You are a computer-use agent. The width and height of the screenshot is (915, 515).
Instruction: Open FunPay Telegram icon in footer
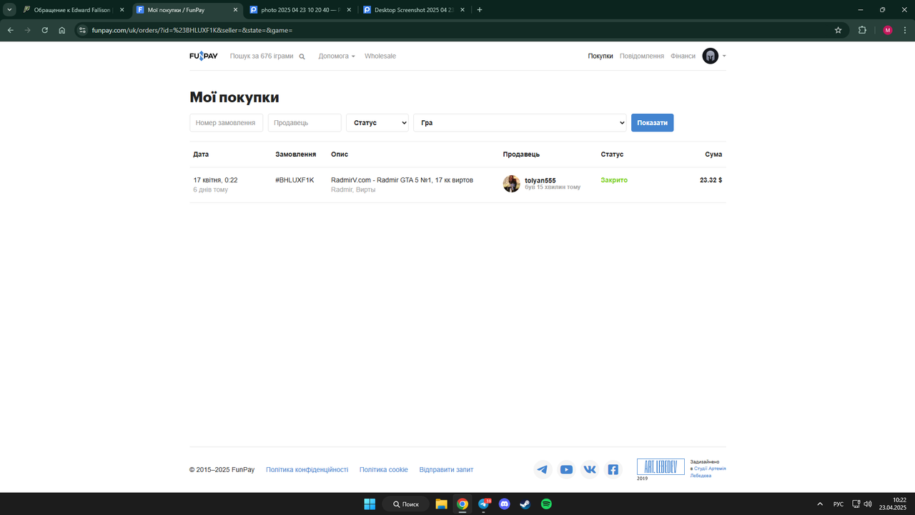(543, 470)
